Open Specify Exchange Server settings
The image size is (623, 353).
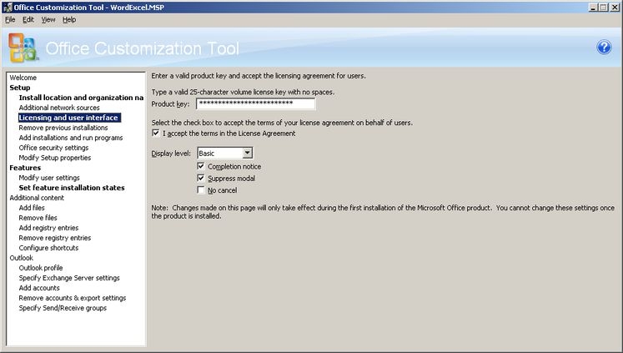coord(69,278)
